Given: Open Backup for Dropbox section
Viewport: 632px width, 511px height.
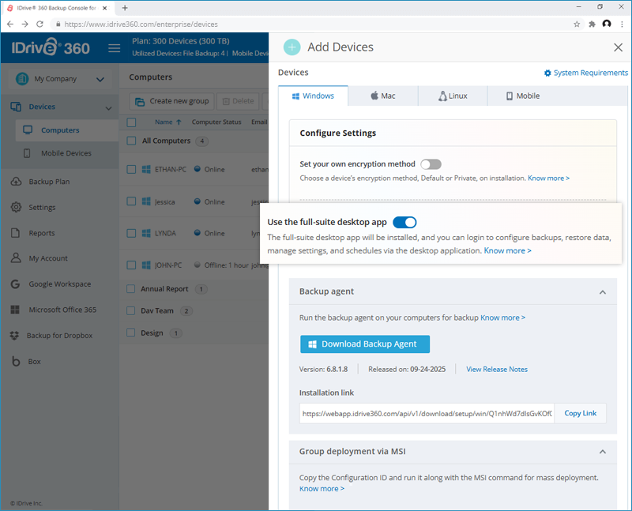Looking at the screenshot, I should (x=59, y=336).
